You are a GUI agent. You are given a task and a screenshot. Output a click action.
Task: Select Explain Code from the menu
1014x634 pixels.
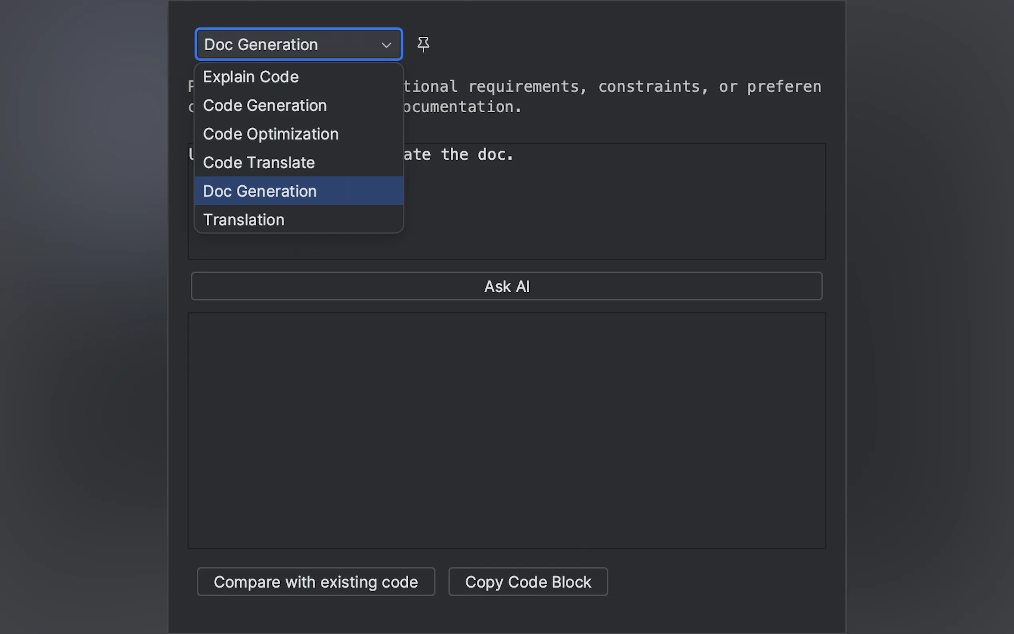click(251, 77)
